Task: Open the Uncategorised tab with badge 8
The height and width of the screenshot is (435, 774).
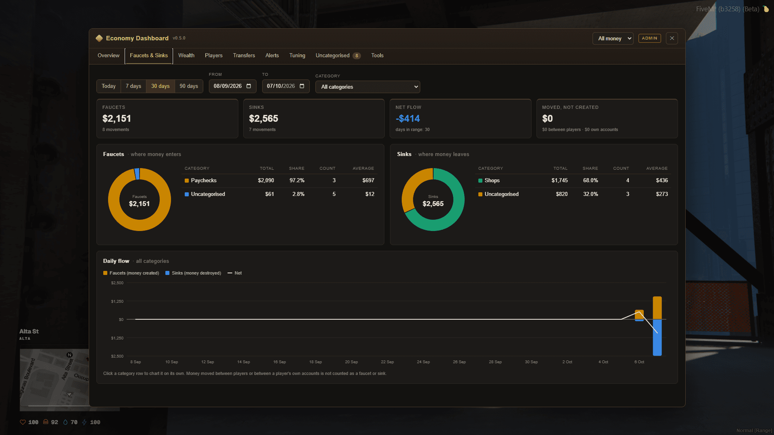Action: point(338,56)
